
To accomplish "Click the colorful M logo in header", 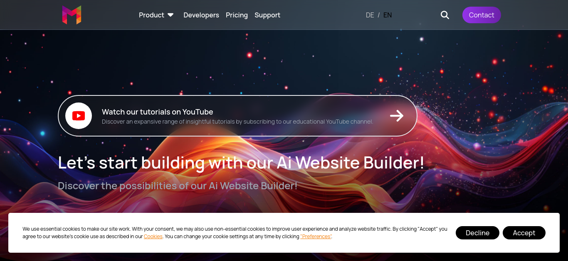I will pos(72,15).
